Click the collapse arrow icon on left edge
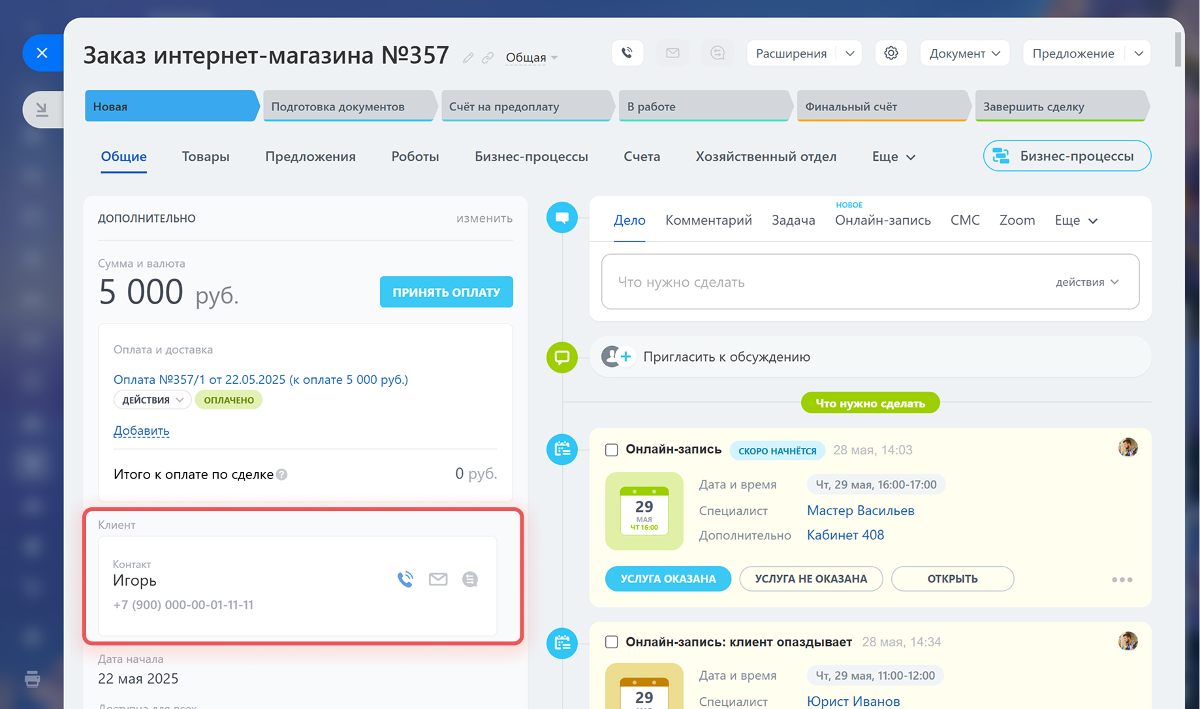 coord(42,109)
